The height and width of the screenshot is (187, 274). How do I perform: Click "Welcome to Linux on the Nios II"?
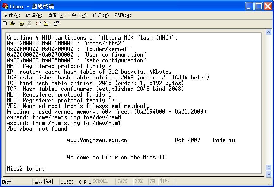pyautogui.click(x=116, y=157)
